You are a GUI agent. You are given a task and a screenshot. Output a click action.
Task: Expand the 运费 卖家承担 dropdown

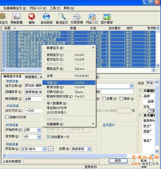[x=89, y=149]
